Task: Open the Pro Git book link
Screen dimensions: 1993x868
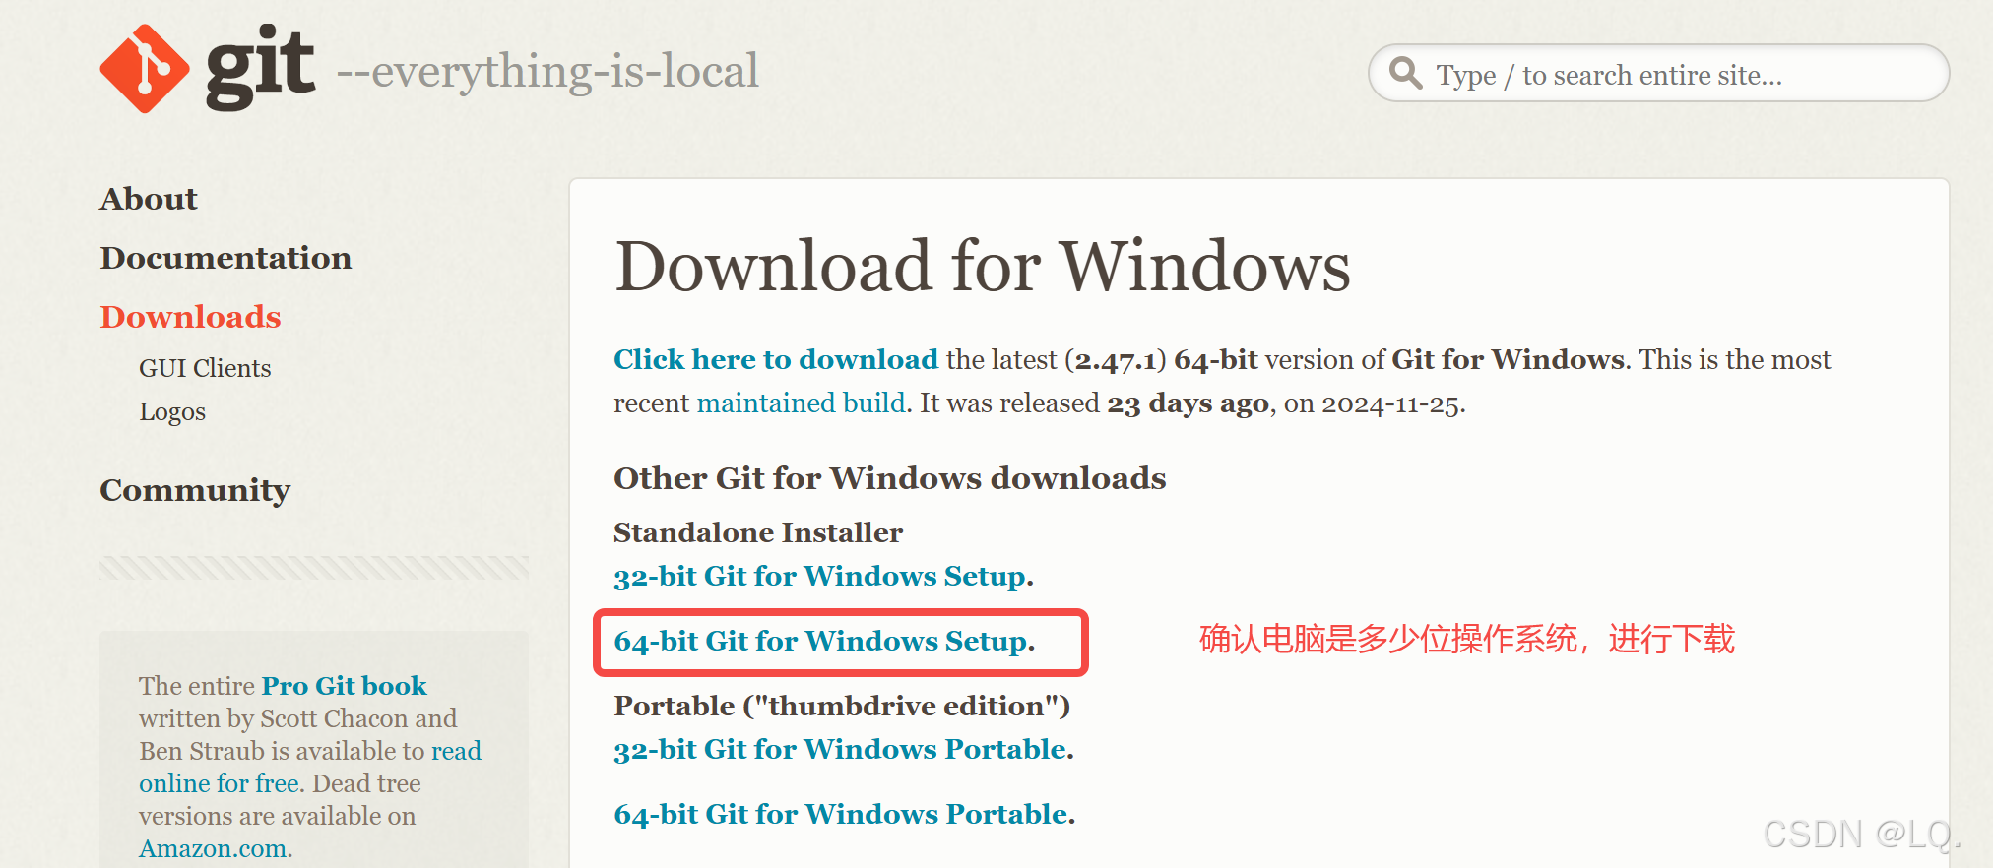Action: click(344, 685)
